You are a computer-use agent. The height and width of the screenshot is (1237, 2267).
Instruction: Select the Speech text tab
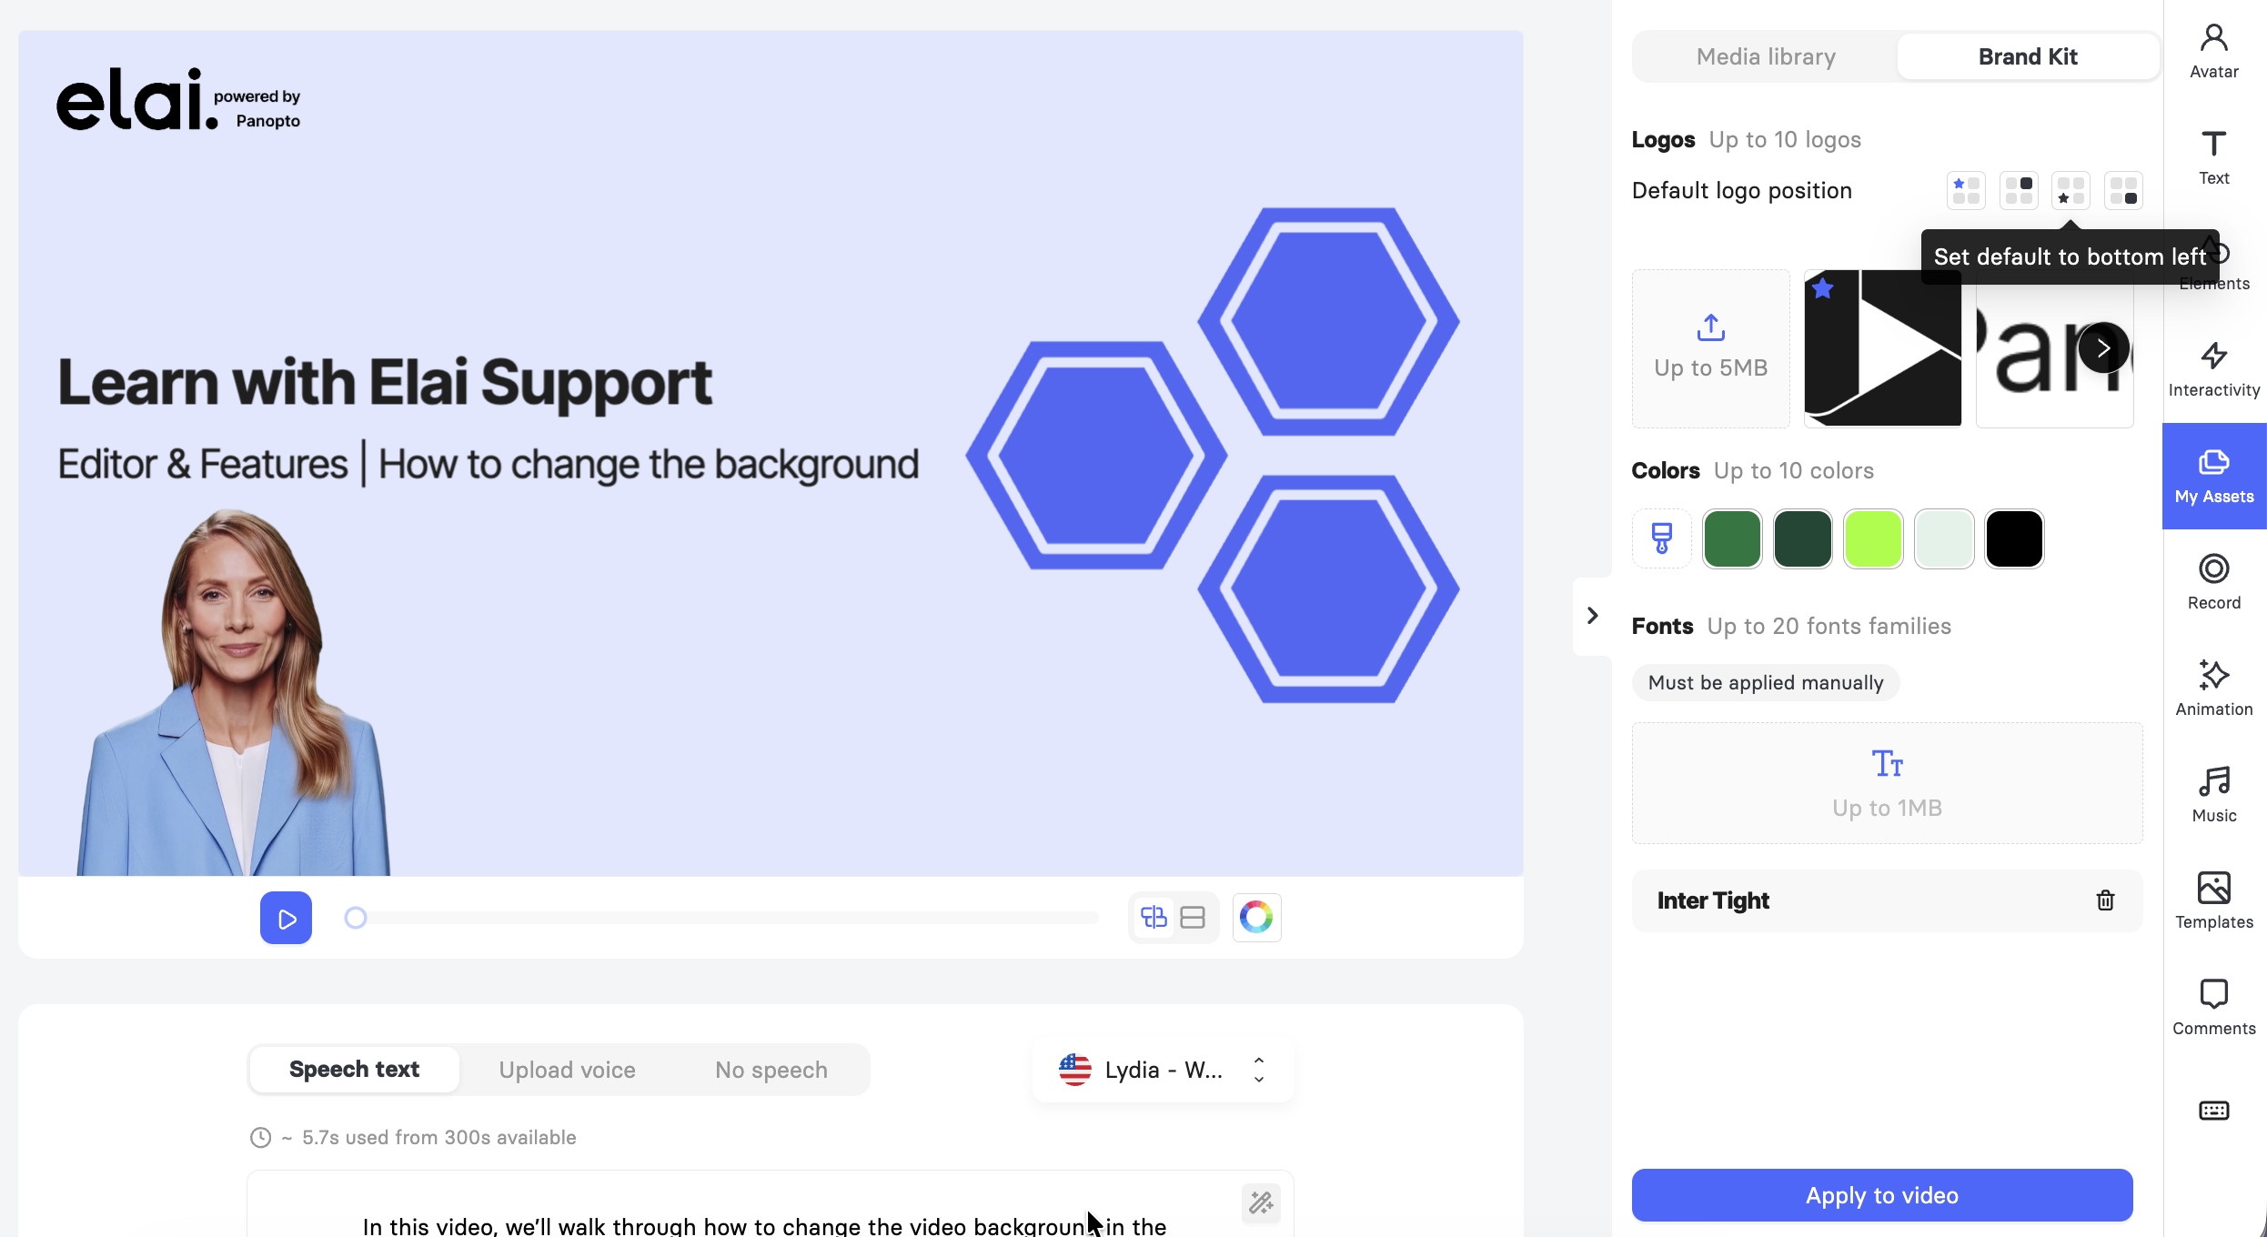coord(354,1070)
